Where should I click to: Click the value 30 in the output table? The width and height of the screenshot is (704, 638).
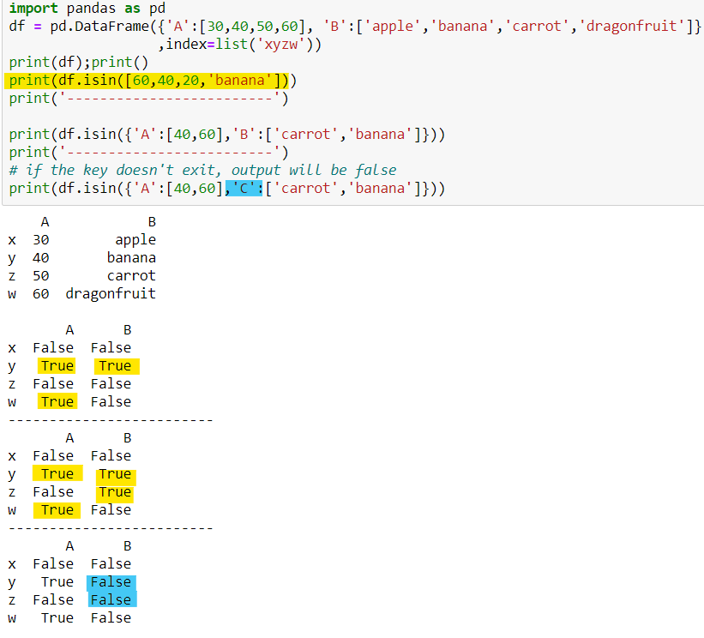pyautogui.click(x=41, y=240)
